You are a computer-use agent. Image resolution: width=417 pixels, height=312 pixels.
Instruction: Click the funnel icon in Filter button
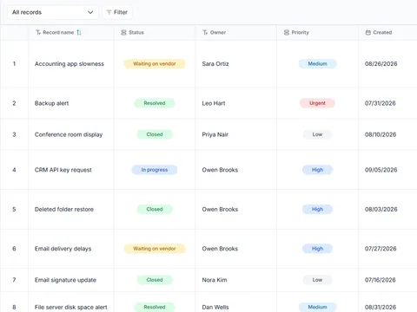109,12
